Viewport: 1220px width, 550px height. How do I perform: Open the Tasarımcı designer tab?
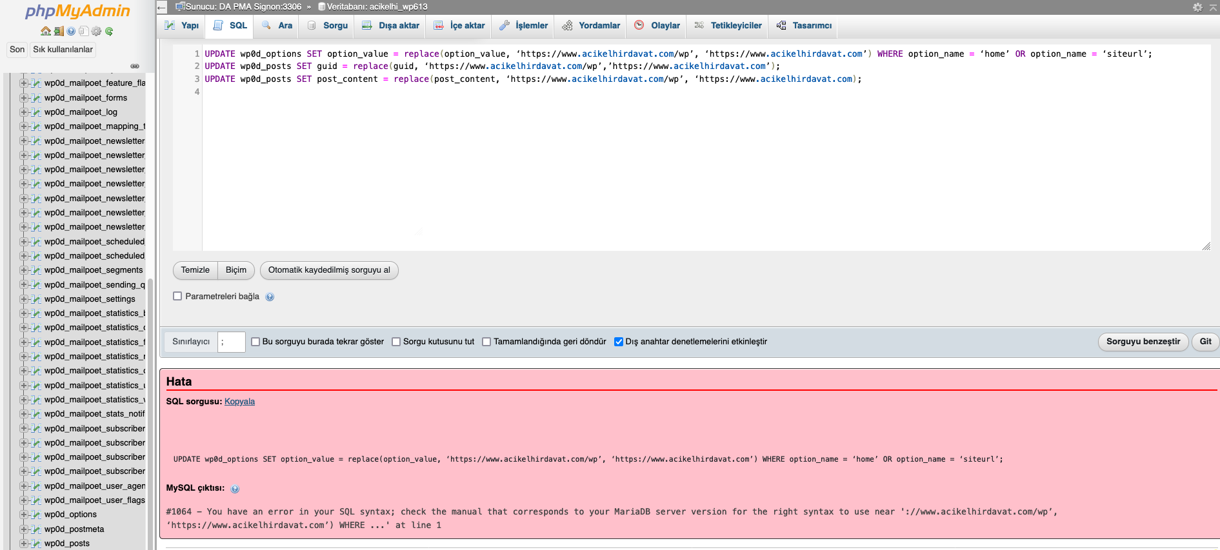804,26
